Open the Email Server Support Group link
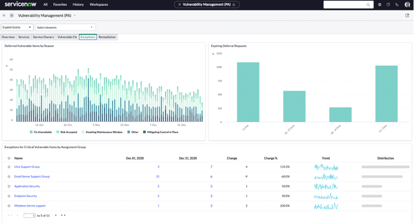The image size is (414, 223). (32, 177)
